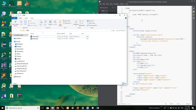Image resolution: width=196 pixels, height=110 pixels.
Task: Sort by the Name column header
Action: click(x=32, y=34)
